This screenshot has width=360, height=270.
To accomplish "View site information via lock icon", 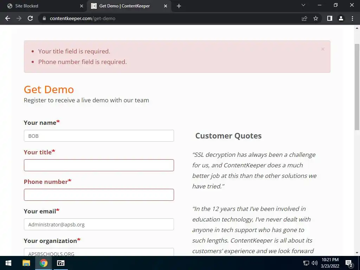I will [x=44, y=18].
